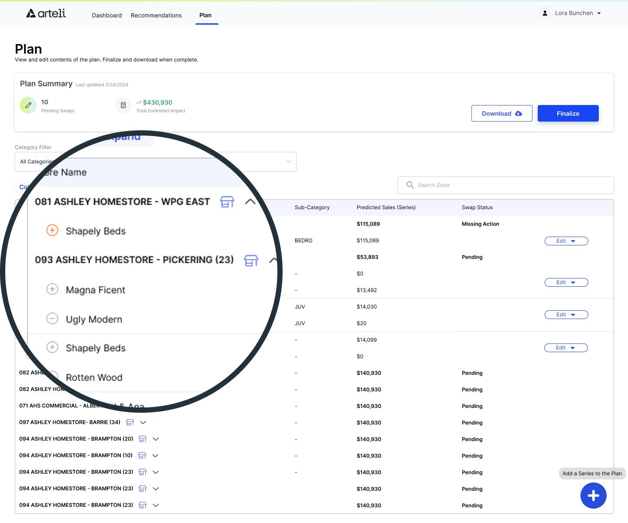Viewport: 628px width, 523px height.
Task: Click store icon beside 081 WPG East
Action: tap(227, 202)
